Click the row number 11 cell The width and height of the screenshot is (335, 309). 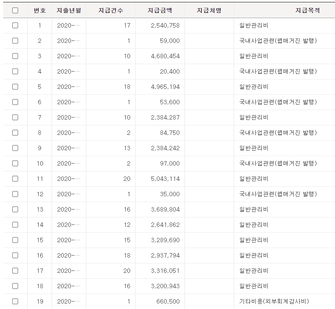tap(40, 179)
